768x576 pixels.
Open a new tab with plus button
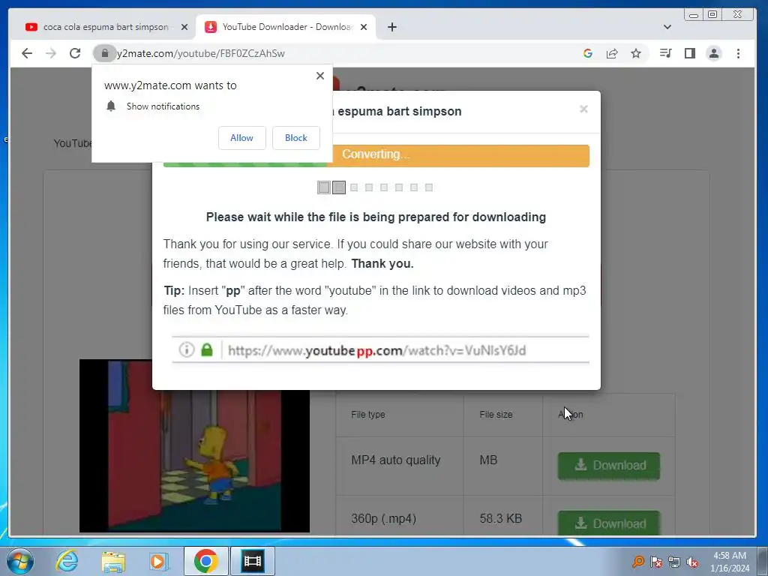click(x=391, y=27)
